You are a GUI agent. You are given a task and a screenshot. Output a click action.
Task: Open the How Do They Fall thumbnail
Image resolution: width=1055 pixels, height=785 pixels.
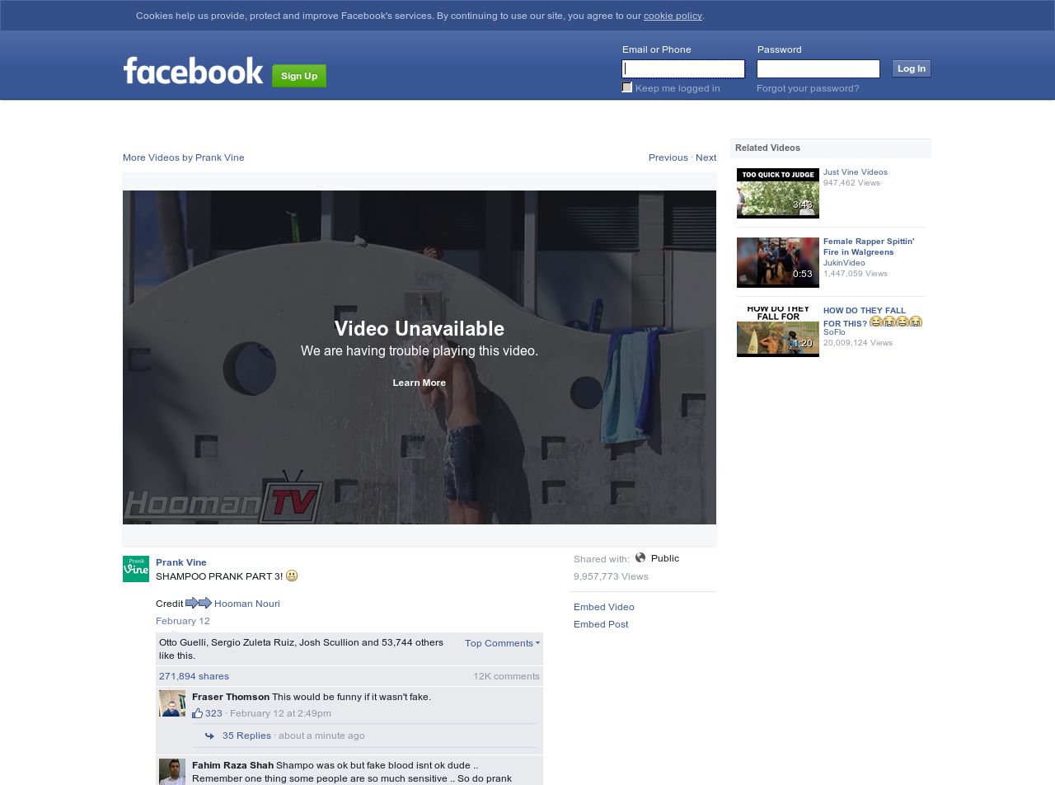pos(778,331)
